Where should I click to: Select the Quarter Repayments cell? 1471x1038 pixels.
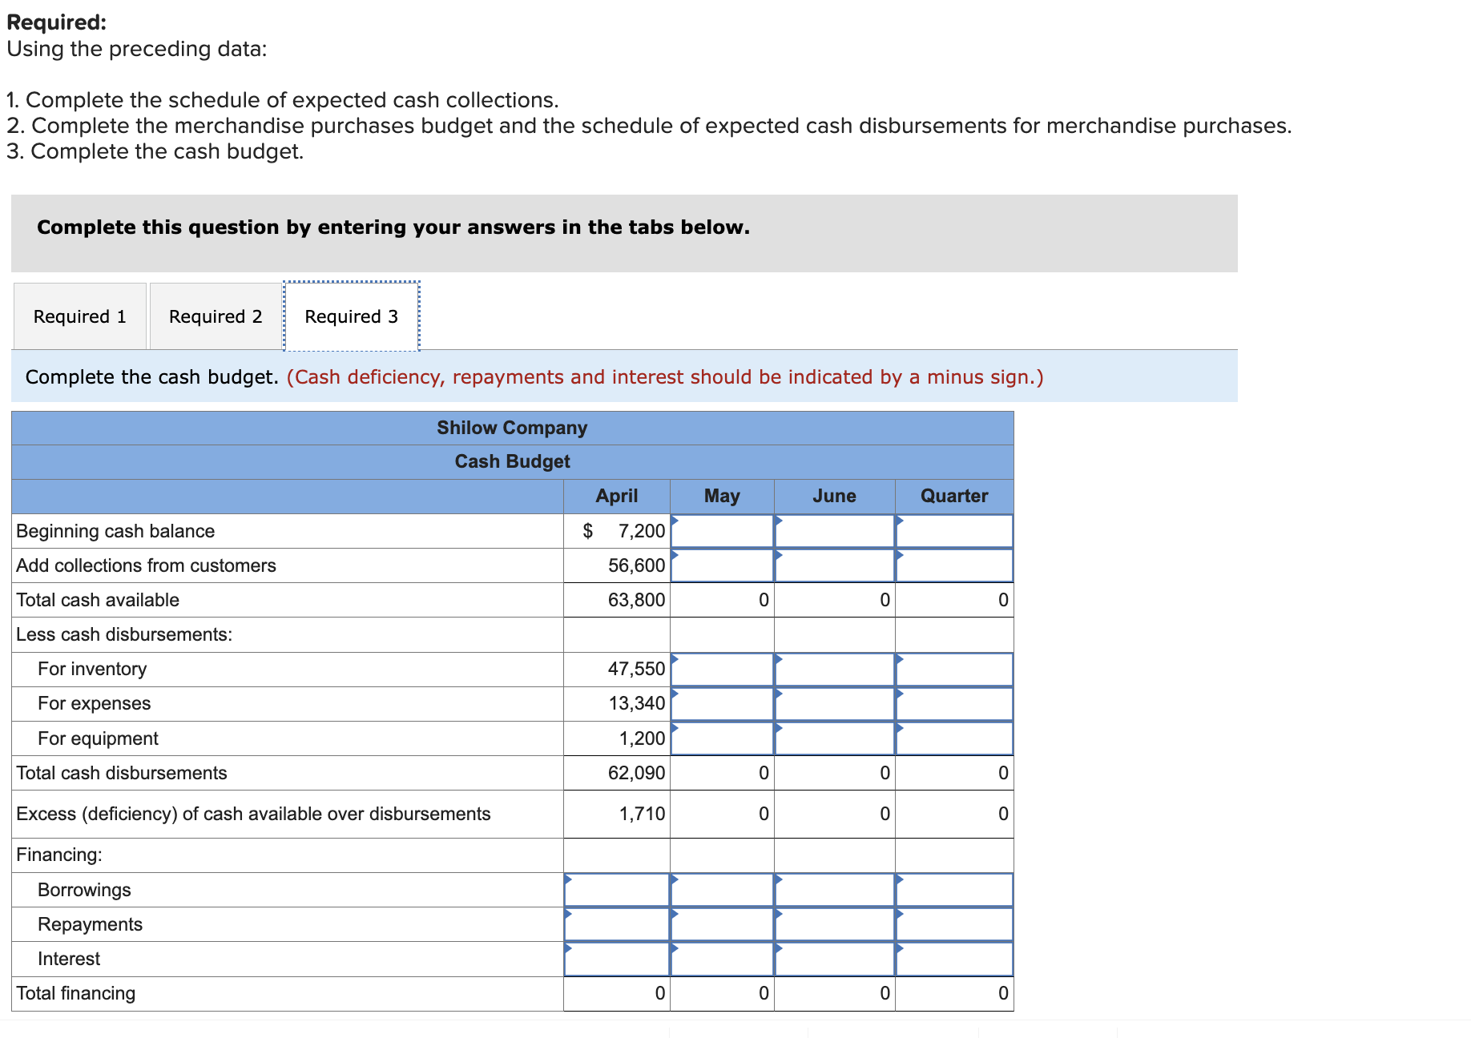[x=953, y=923]
